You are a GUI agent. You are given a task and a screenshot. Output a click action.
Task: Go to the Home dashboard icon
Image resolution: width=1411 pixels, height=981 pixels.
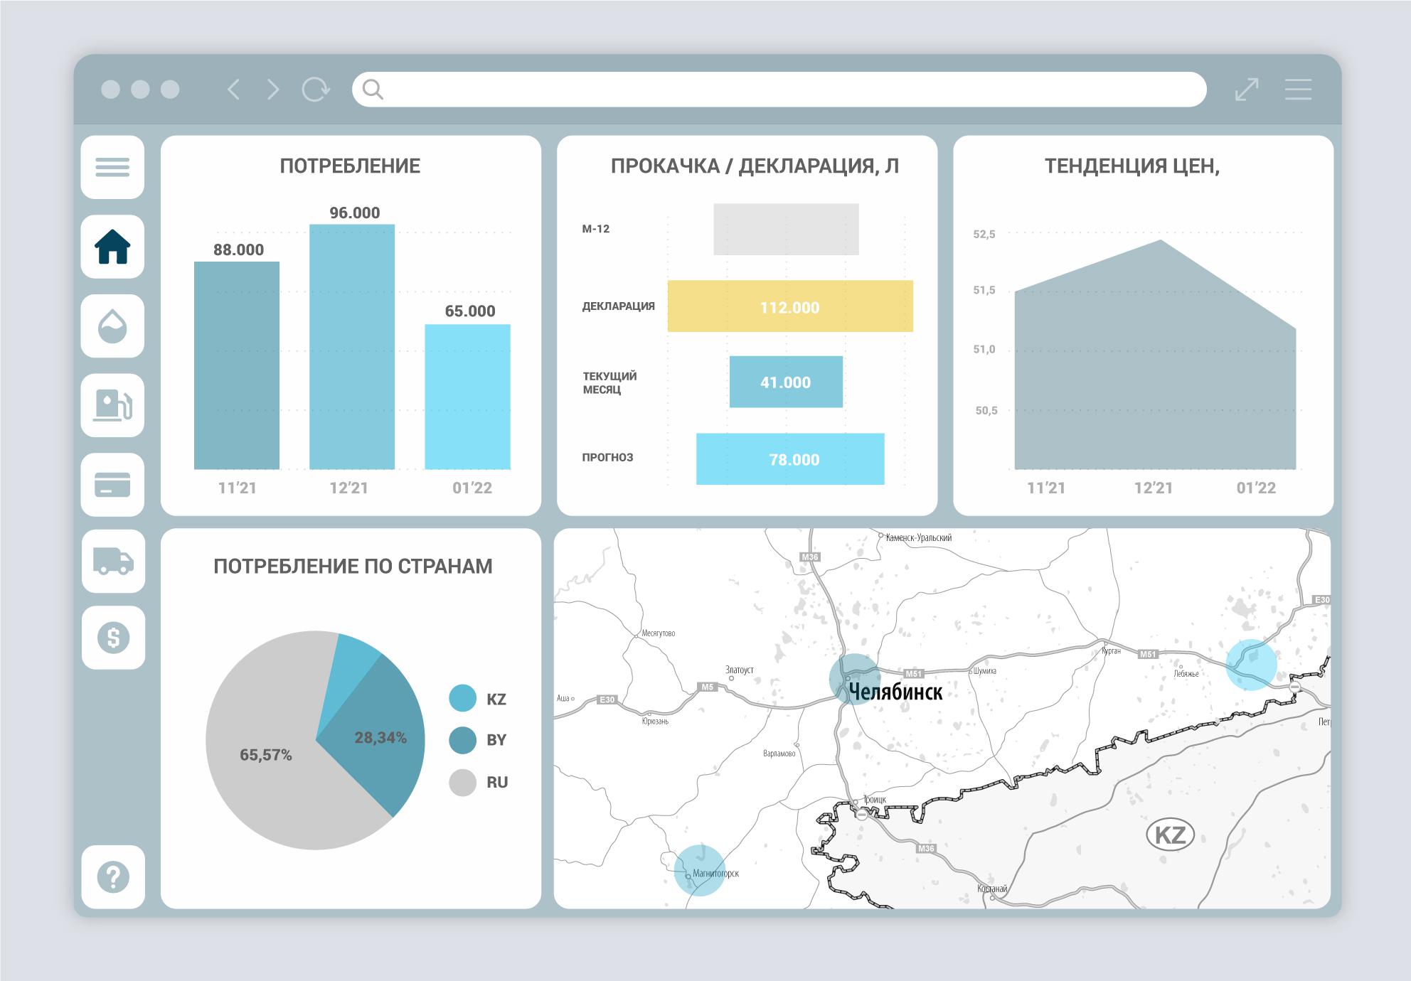coord(112,247)
